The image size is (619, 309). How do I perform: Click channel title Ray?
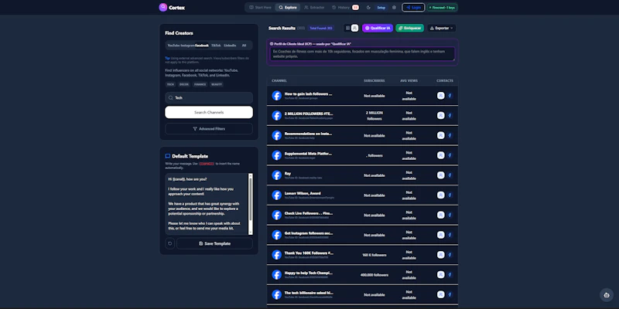288,173
